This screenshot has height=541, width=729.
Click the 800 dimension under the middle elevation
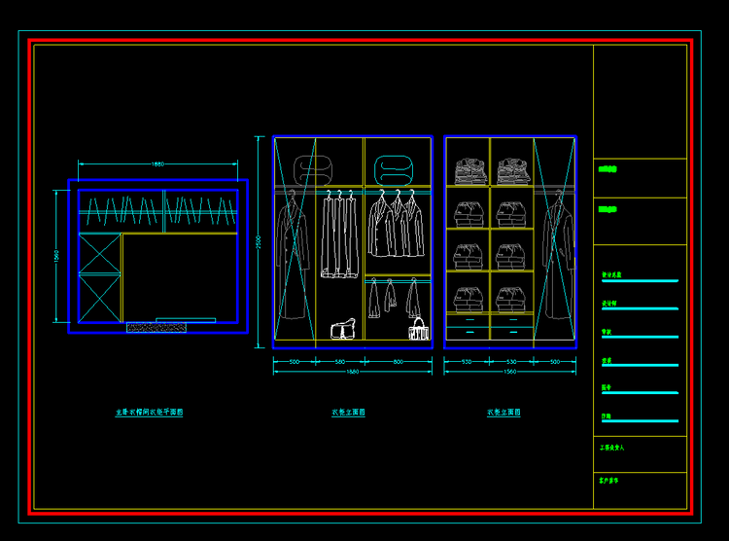pyautogui.click(x=399, y=362)
